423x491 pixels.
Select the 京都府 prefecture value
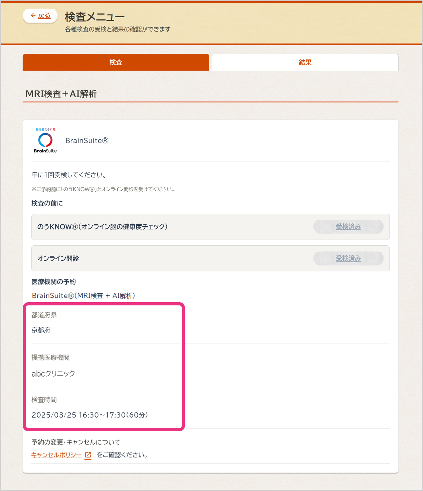click(x=41, y=331)
